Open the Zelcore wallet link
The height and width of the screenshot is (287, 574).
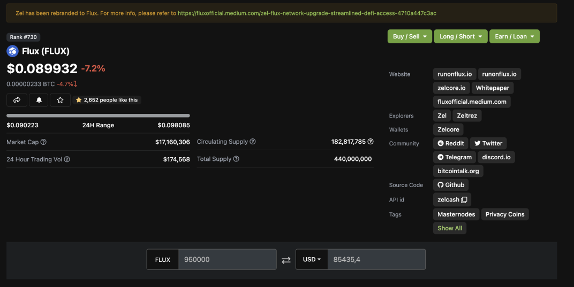pyautogui.click(x=448, y=129)
